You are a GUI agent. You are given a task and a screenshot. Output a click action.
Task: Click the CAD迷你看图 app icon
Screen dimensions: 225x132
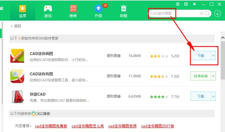pos(17,76)
